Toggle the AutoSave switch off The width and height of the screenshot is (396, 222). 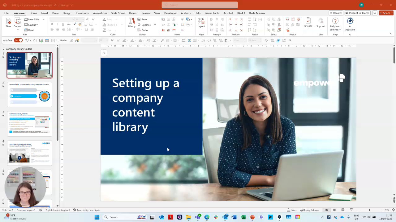(x=19, y=40)
